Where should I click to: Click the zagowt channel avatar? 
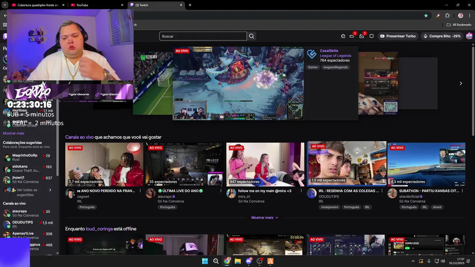[70, 193]
